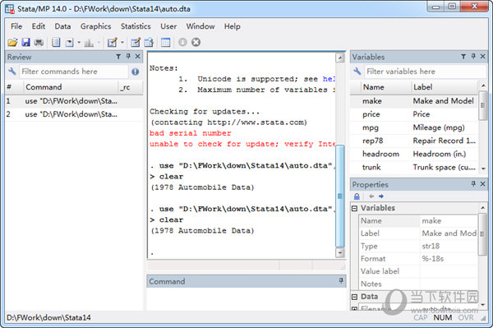Click the back arrow in Properties panel
The width and height of the screenshot is (493, 328).
click(x=371, y=196)
